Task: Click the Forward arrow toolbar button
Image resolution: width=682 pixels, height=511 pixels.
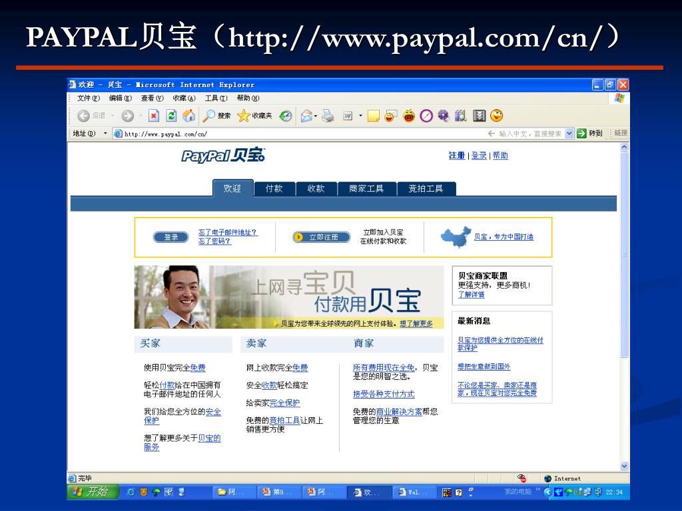Action: pos(127,116)
